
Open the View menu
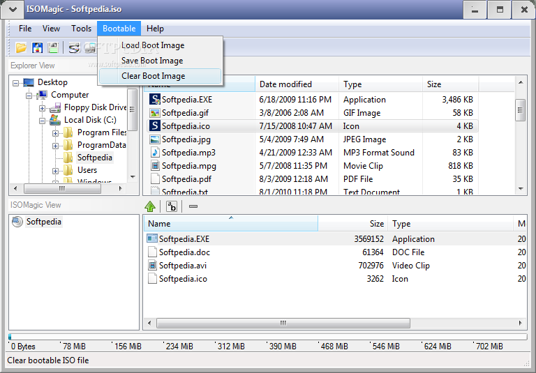(x=51, y=29)
